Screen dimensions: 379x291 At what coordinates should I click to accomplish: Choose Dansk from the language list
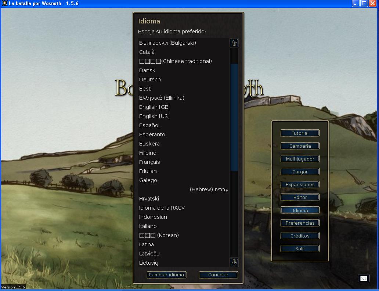184,70
